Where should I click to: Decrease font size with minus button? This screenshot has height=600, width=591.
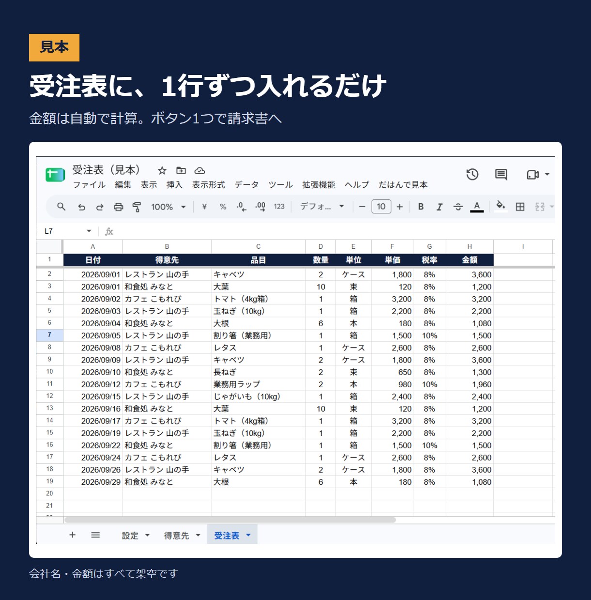click(x=362, y=207)
